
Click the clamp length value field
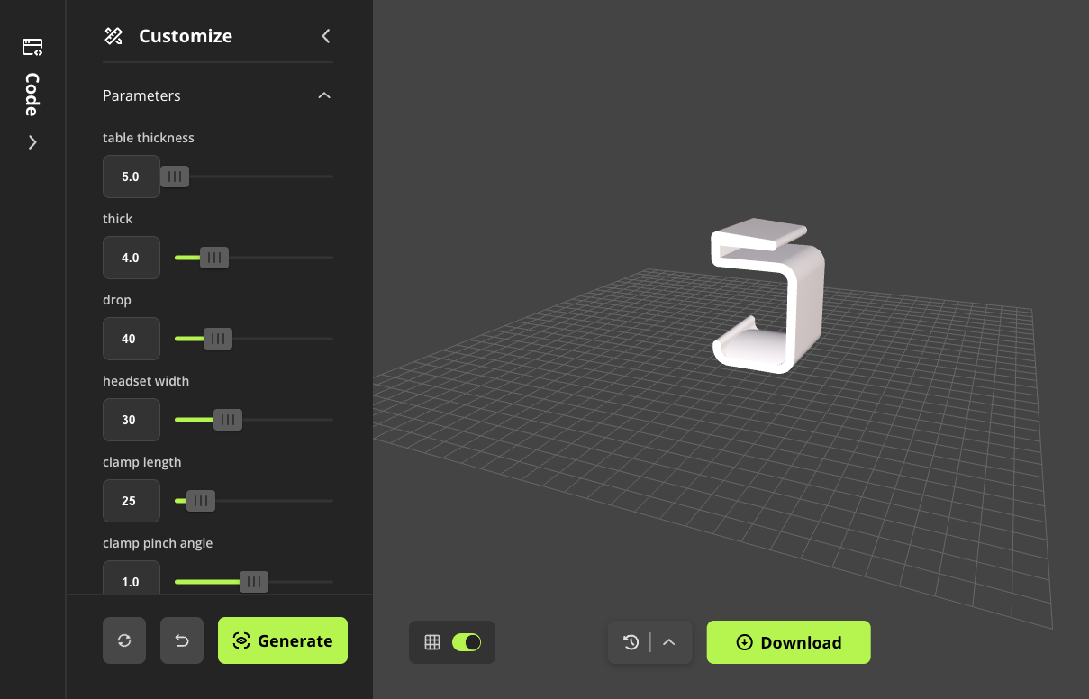coord(132,501)
